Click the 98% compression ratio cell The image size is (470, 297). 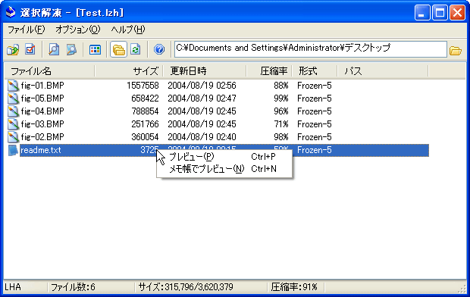(280, 137)
